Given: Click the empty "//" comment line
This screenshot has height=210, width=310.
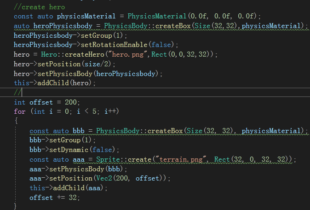Looking at the screenshot, I should click(17, 93).
